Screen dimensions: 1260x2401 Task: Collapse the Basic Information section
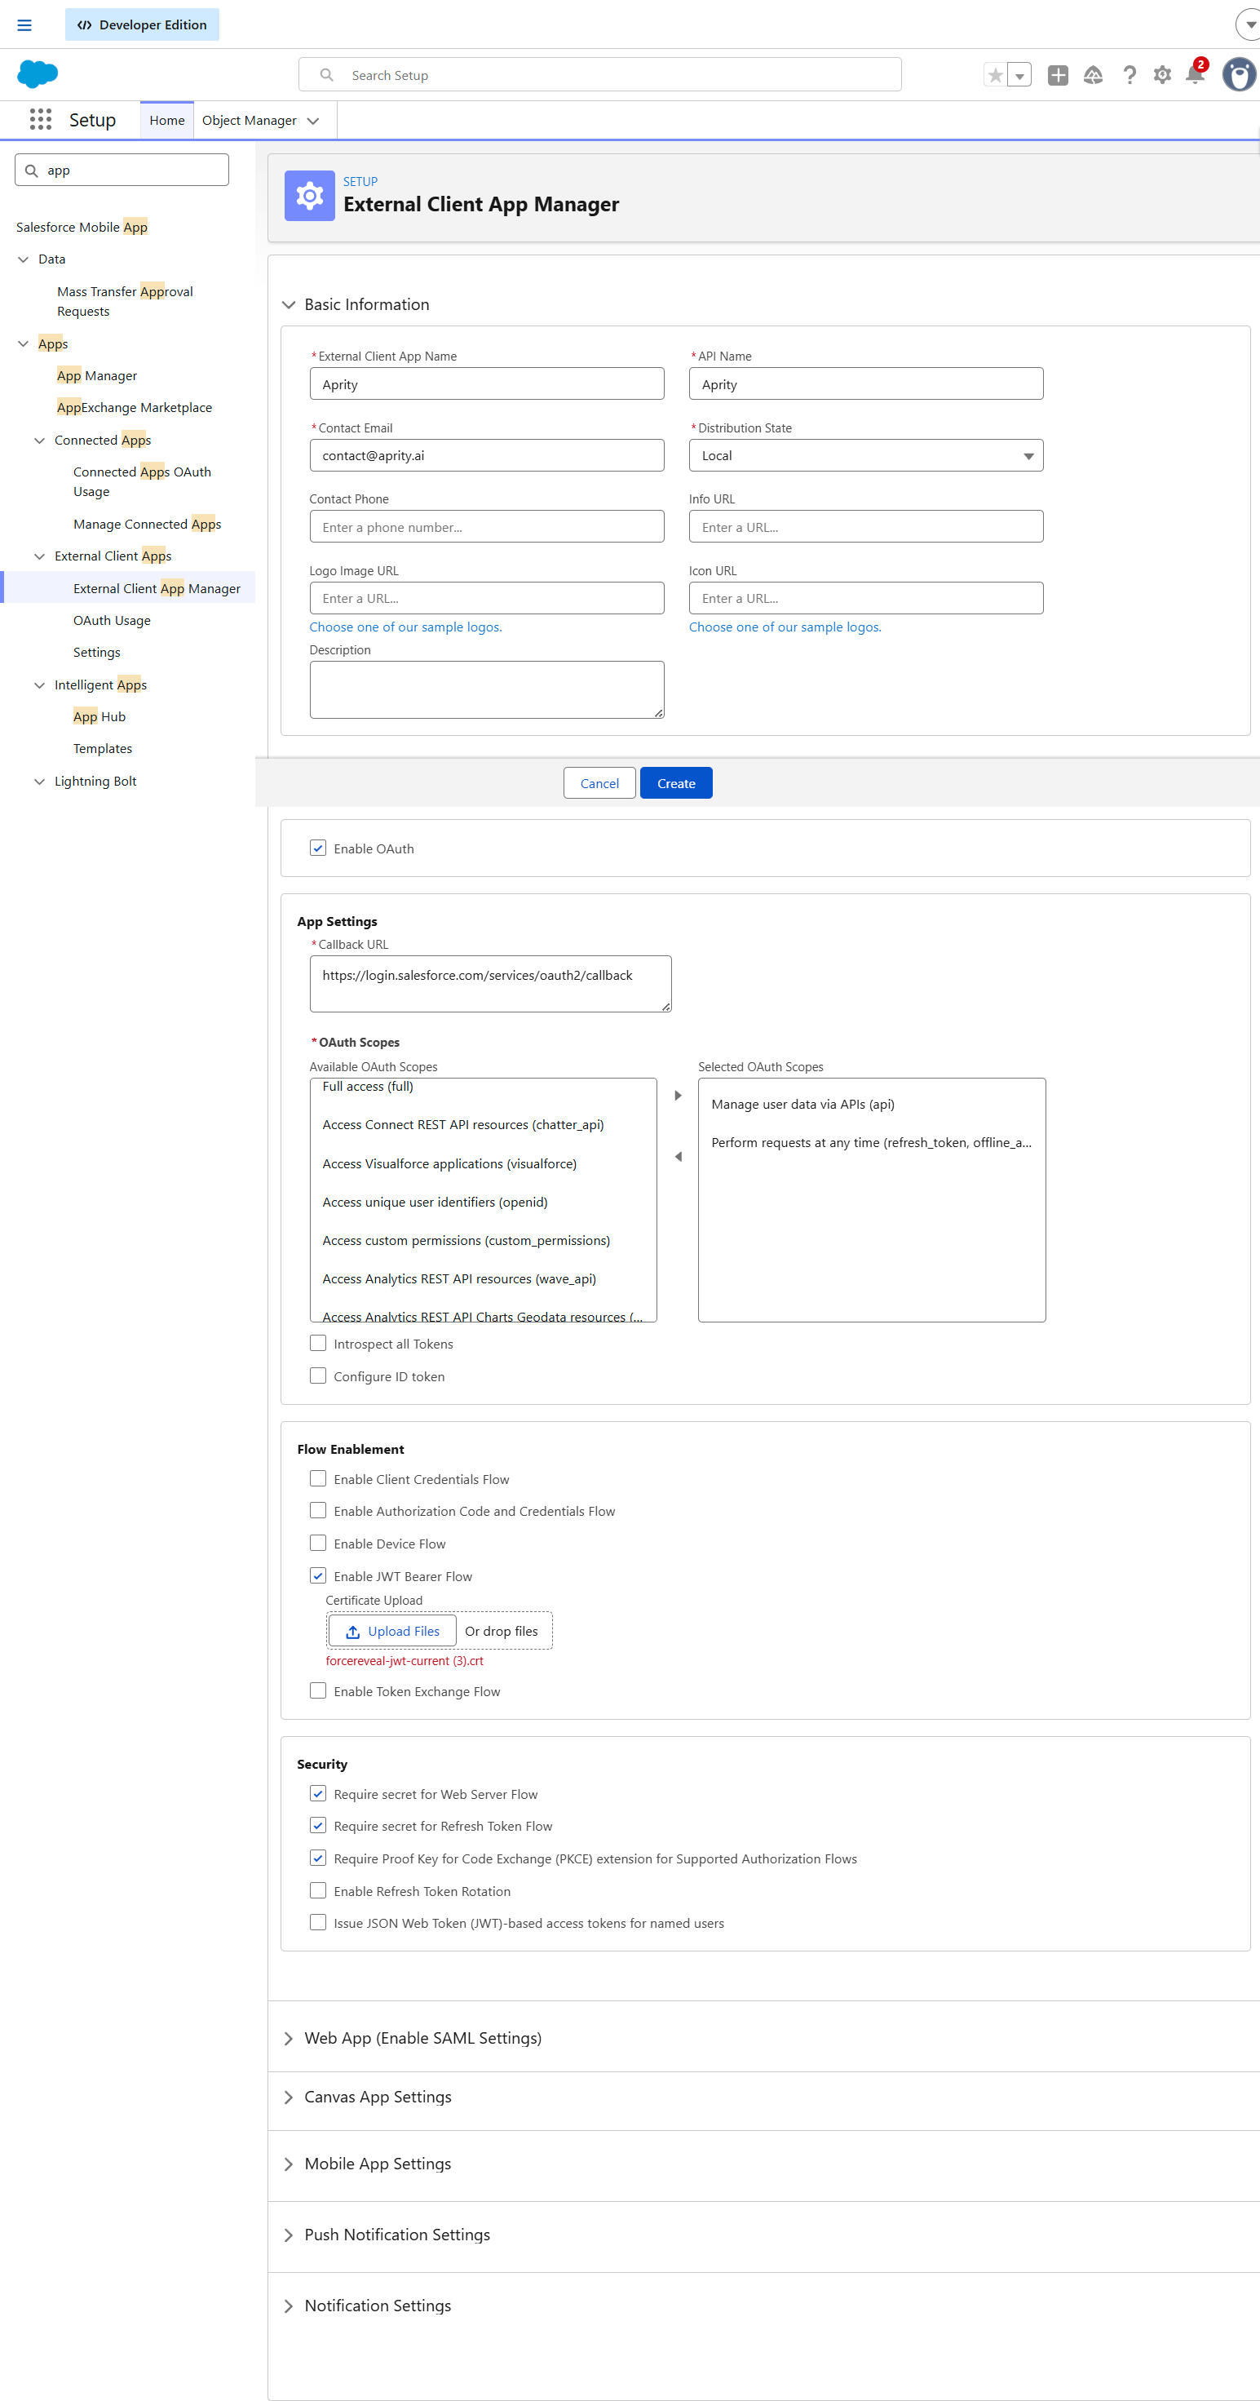(x=288, y=306)
